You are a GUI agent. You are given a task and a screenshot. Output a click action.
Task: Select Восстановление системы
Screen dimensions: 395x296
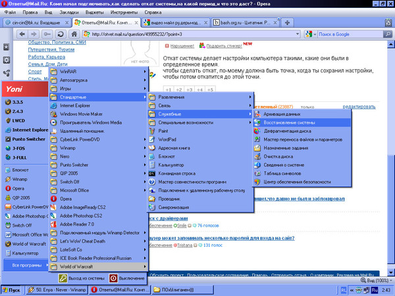pos(302,122)
